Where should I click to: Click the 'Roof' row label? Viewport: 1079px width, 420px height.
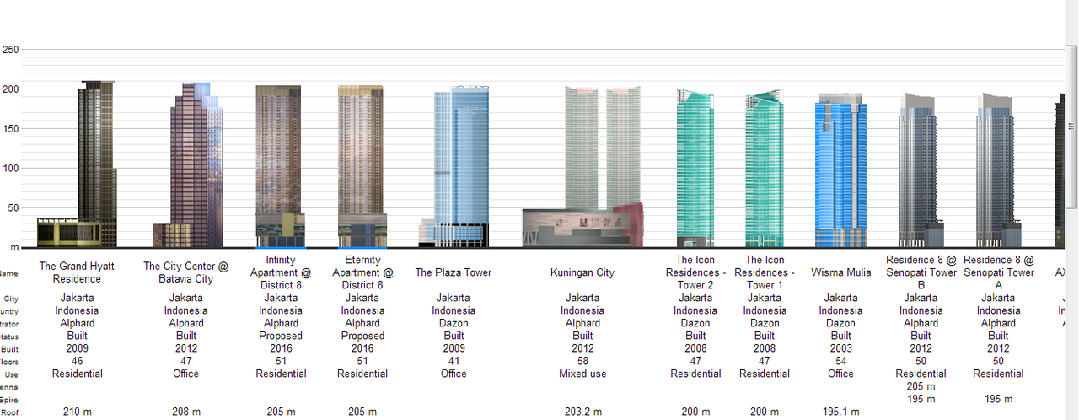coord(9,412)
